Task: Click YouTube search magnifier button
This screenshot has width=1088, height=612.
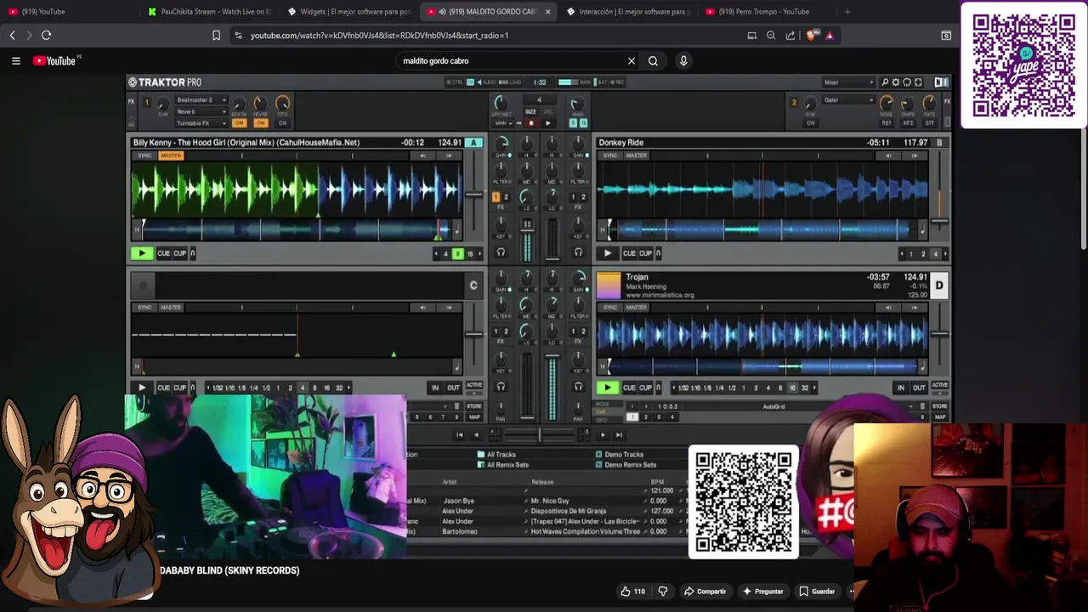Action: click(653, 61)
